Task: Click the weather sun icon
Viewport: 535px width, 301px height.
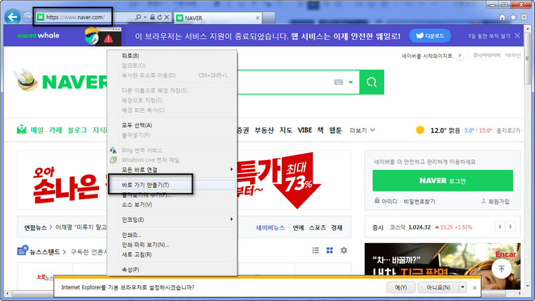Action: (x=420, y=130)
